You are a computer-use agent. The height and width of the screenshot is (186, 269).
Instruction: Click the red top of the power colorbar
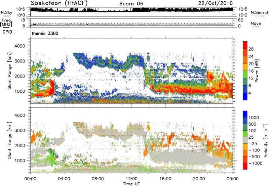click(245, 45)
